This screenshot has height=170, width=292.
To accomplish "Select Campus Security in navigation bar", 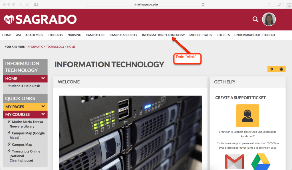I will [123, 35].
